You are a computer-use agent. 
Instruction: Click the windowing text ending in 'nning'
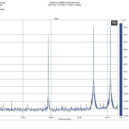click(2, 9)
